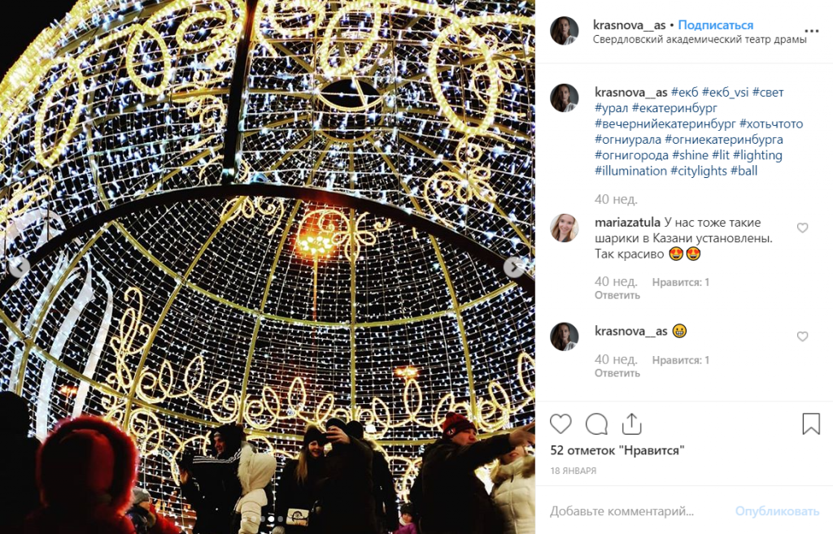Save post with bookmark icon

(x=811, y=424)
